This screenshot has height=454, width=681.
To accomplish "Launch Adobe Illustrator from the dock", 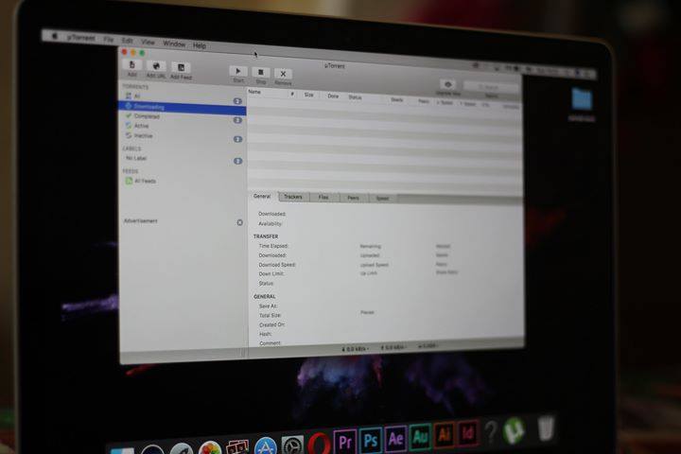I will [445, 434].
